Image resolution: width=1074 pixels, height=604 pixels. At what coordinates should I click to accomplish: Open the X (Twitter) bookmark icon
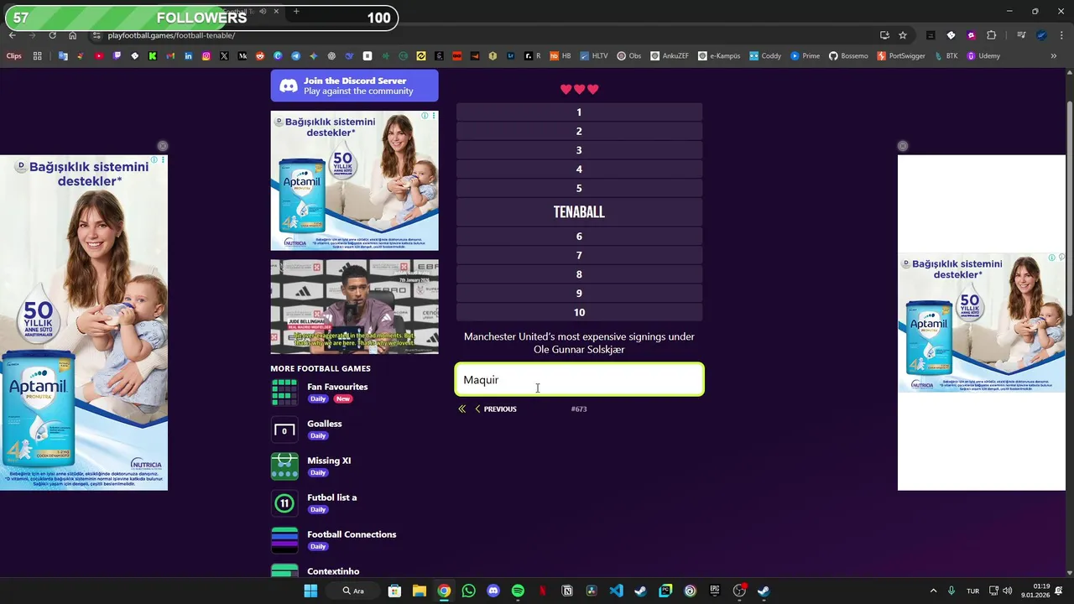point(224,56)
